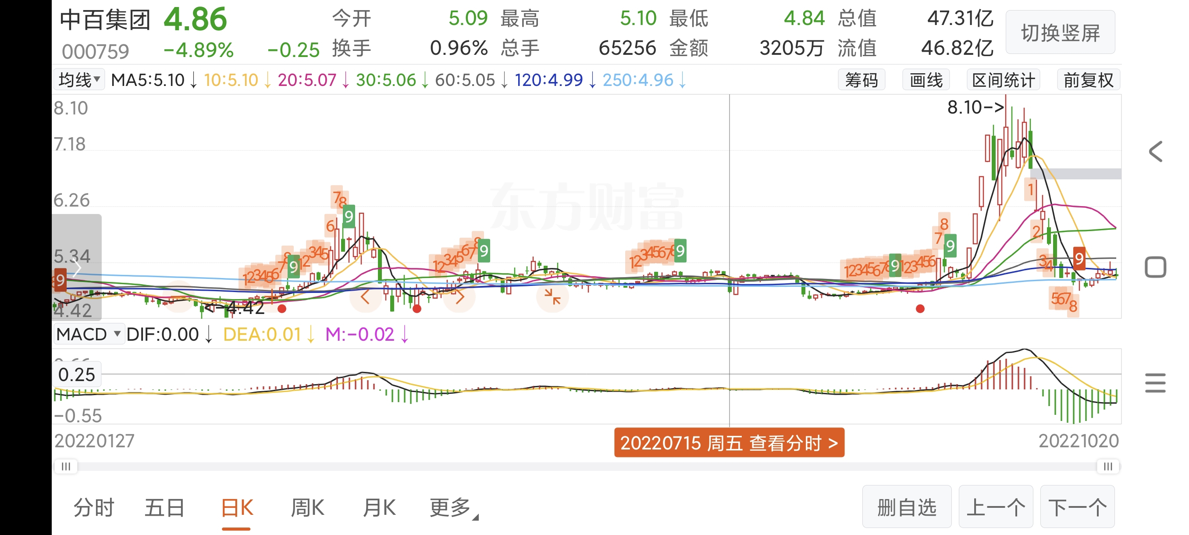Open the MACD indicator dropdown
The width and height of the screenshot is (1189, 535).
(x=89, y=334)
